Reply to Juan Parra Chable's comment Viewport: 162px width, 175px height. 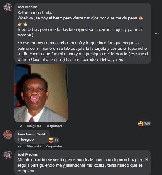coord(54,146)
